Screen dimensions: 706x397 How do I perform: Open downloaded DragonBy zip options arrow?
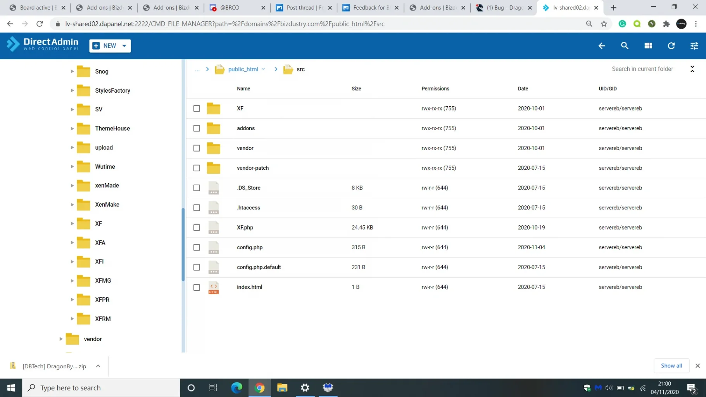(98, 366)
